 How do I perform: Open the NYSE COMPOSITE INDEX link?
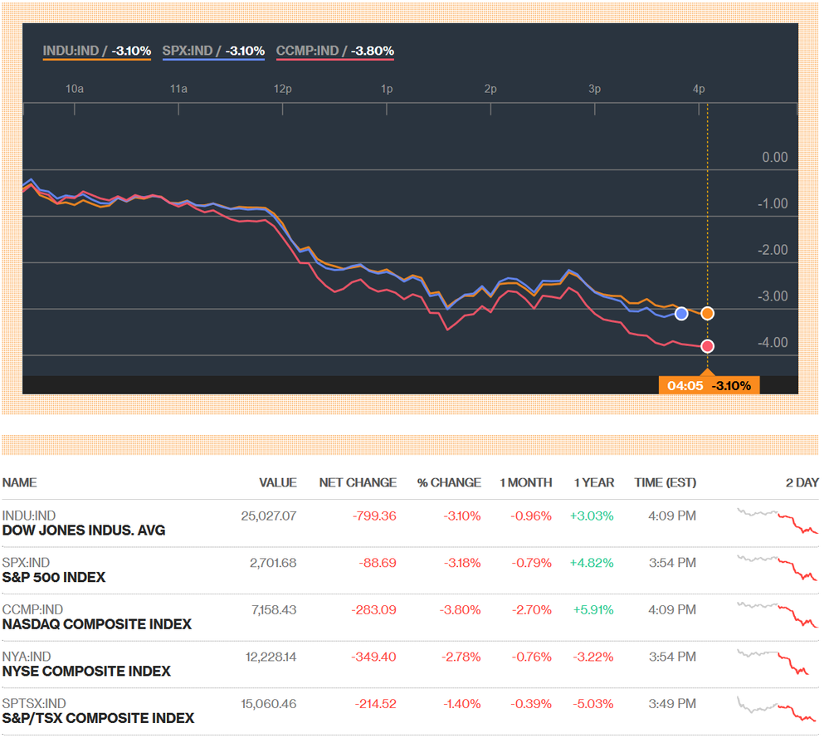click(86, 672)
